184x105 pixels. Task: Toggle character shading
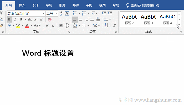[61, 25]
